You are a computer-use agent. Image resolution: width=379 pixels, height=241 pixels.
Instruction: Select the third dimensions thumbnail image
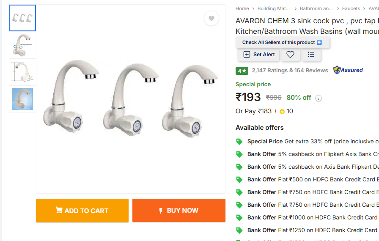[x=22, y=72]
